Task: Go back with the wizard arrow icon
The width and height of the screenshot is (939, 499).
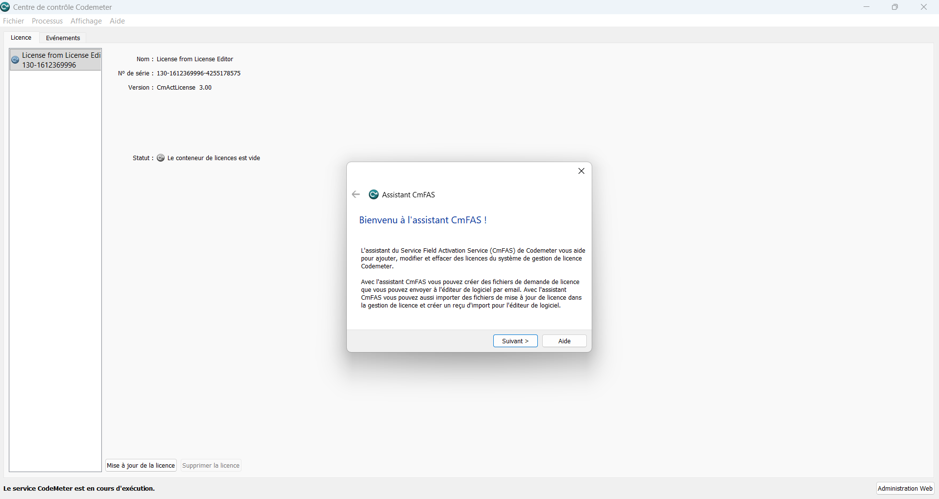Action: point(356,194)
